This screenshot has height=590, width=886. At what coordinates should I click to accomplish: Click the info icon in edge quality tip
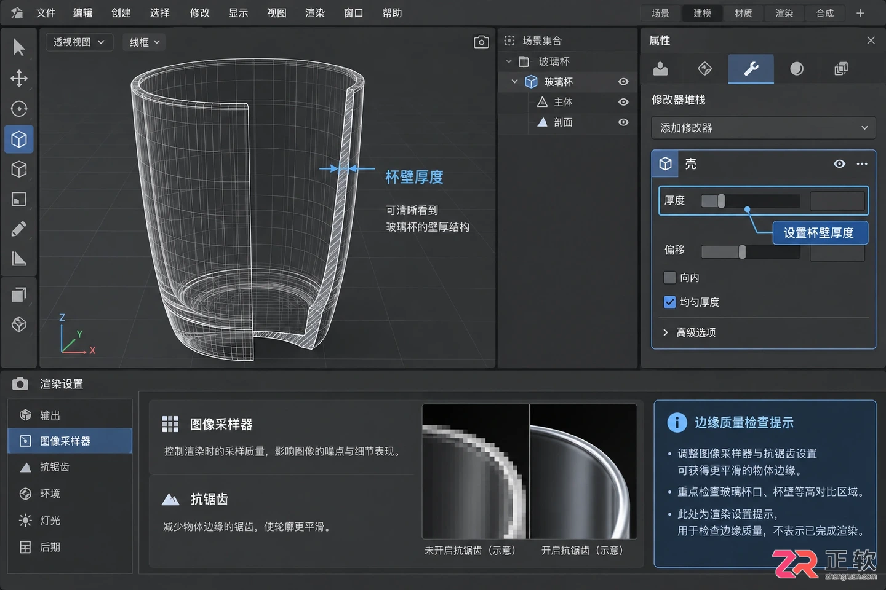pos(677,422)
